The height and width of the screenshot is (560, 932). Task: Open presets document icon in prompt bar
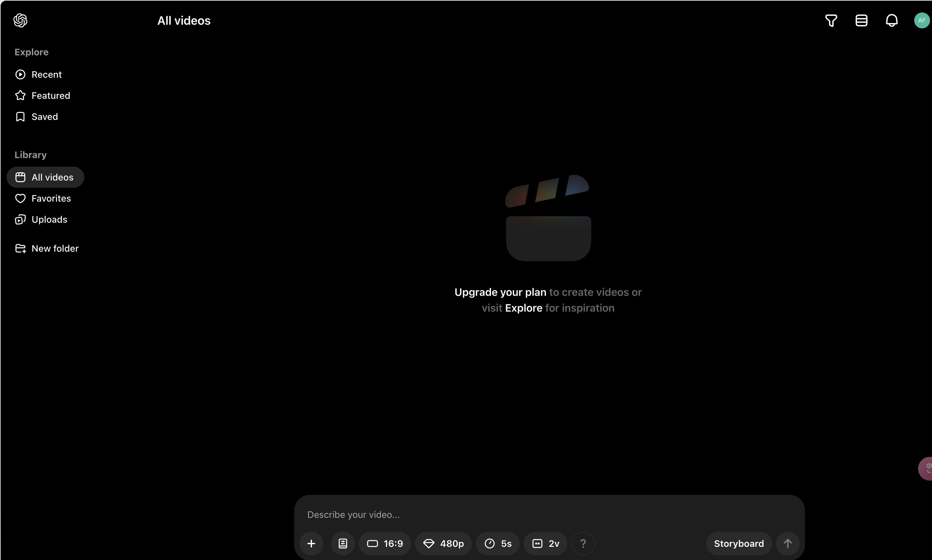343,544
